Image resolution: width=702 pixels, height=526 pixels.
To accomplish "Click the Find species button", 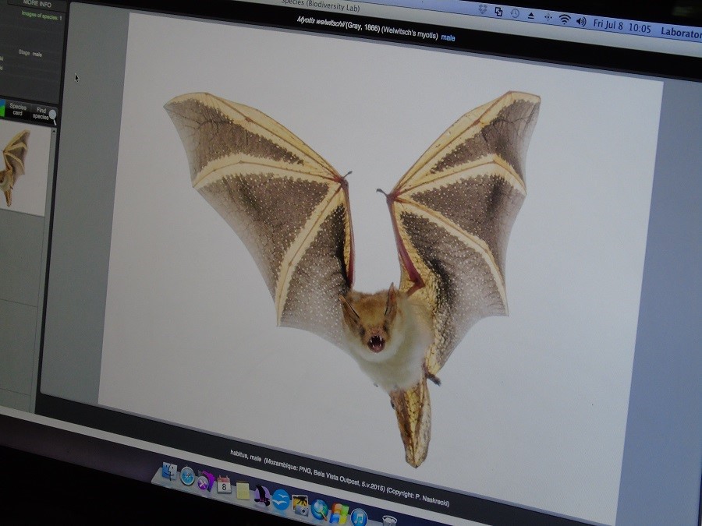I will pos(44,113).
